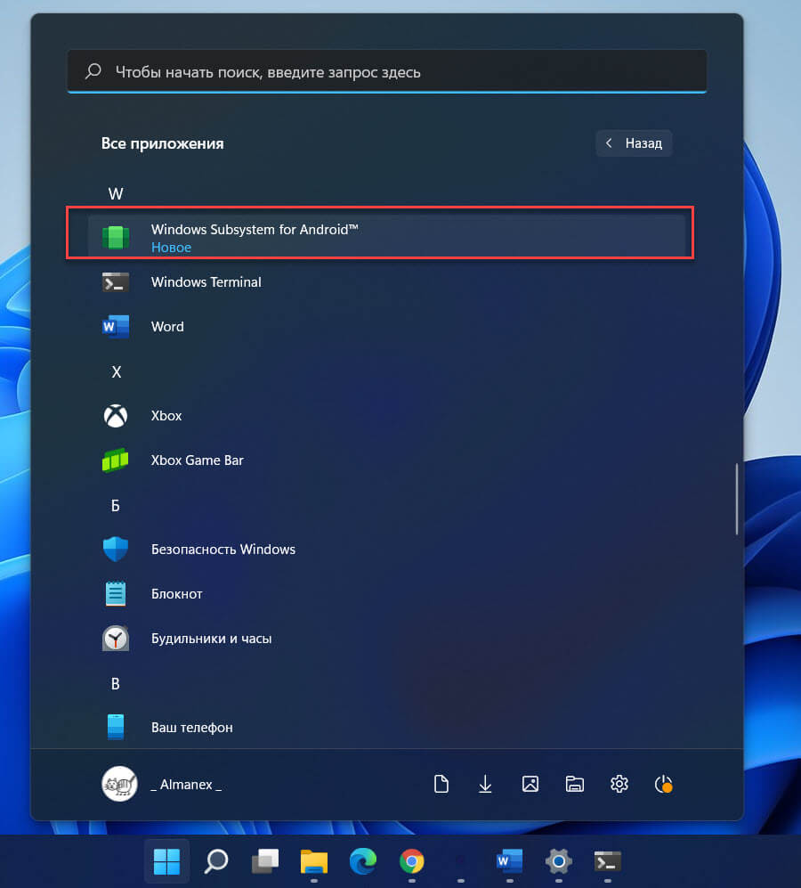Open the Pictures icon in Start footer

[x=530, y=785]
